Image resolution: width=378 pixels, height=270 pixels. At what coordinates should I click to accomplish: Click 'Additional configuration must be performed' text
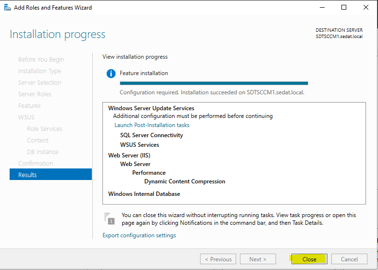point(193,116)
